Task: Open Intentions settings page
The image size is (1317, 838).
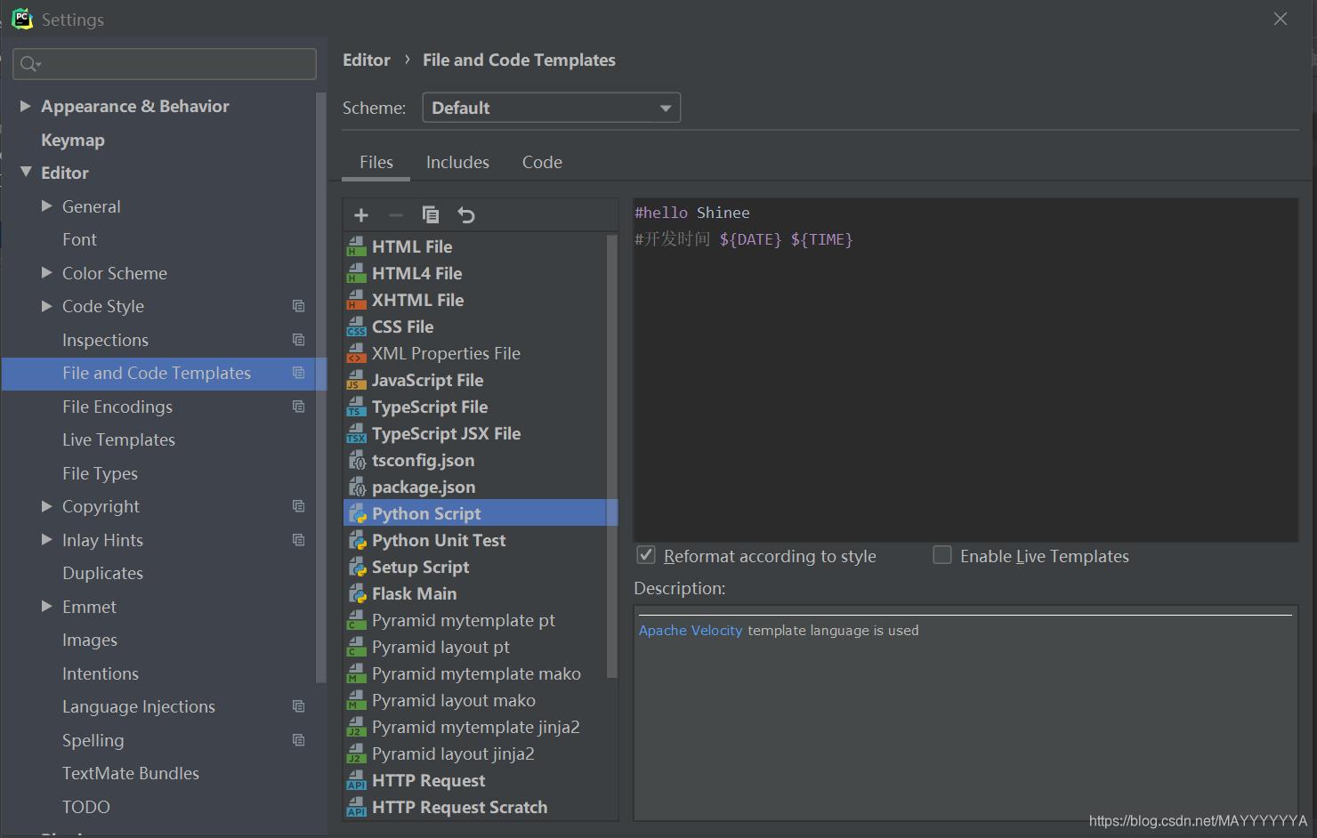Action: coord(101,673)
